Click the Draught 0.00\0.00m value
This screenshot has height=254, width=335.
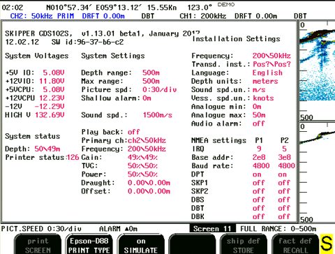pos(149,183)
